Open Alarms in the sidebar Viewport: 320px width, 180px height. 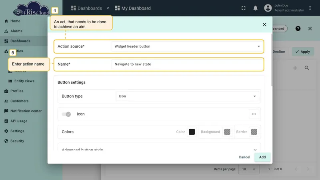[16, 31]
